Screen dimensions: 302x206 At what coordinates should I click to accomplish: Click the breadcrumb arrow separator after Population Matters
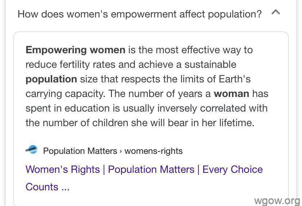[121, 151]
